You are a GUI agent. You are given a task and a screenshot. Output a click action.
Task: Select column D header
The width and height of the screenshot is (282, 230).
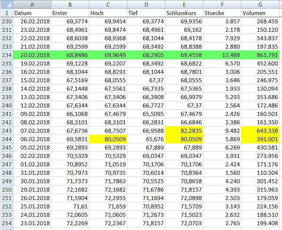146,4
